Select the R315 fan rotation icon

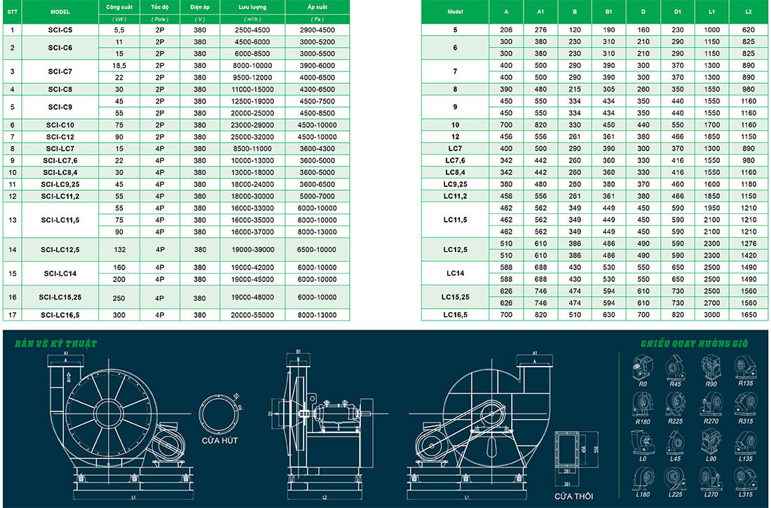748,403
